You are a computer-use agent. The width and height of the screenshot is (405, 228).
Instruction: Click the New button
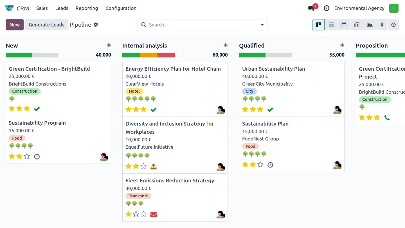point(15,25)
